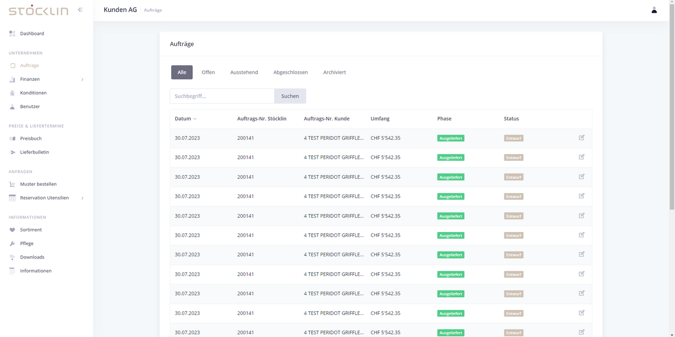675x337 pixels.
Task: Click the Umfang column header
Action: click(380, 119)
